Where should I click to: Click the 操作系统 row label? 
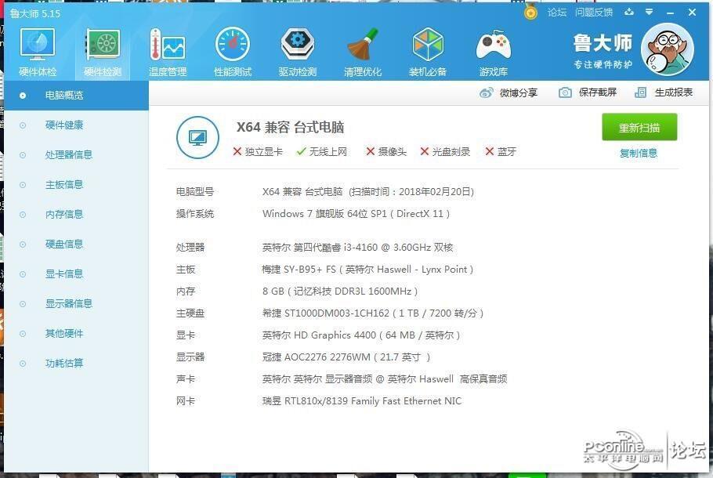tap(195, 214)
